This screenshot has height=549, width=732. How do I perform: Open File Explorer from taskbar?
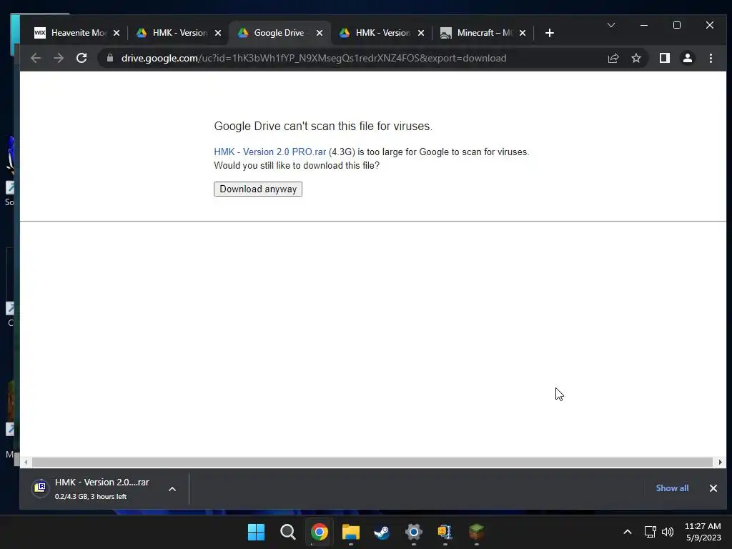(350, 532)
